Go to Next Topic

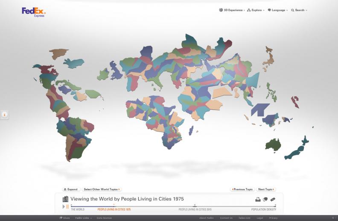(266, 189)
